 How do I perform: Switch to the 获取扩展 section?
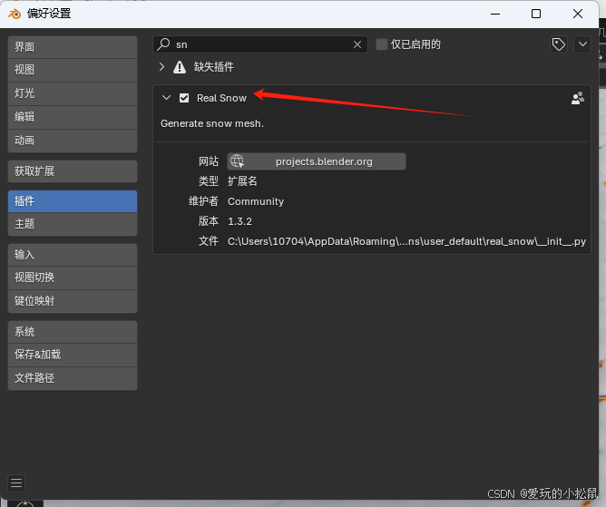tap(73, 171)
